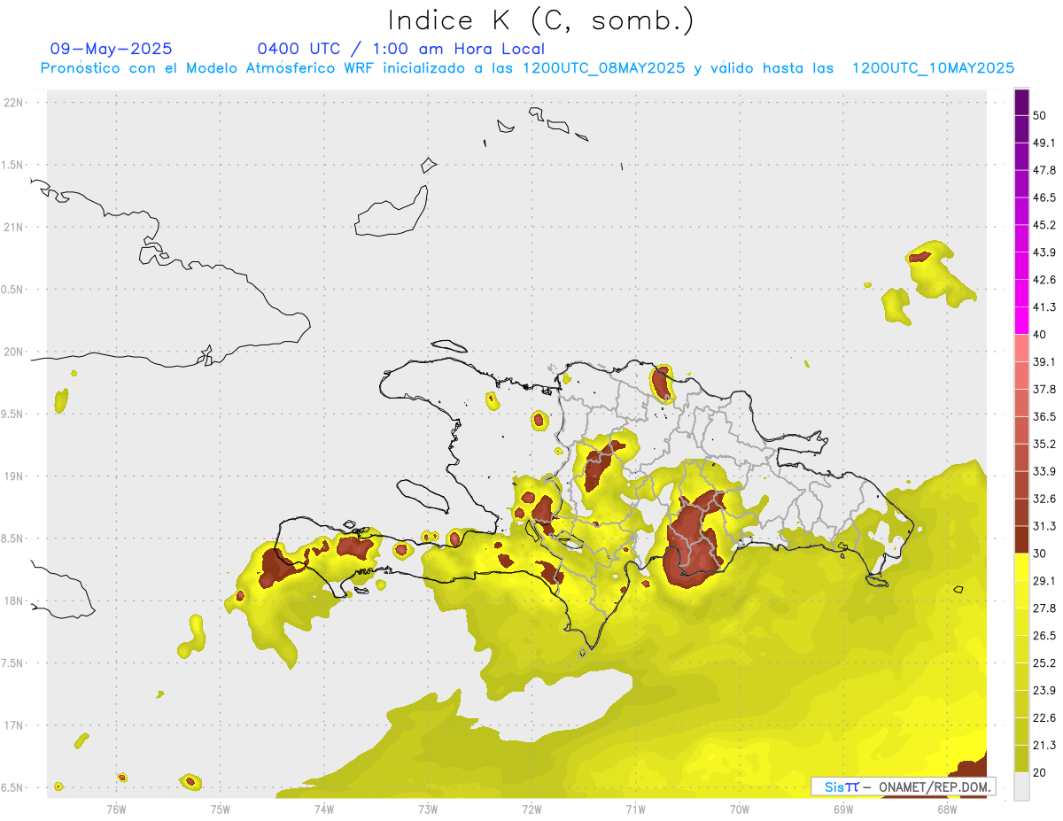Click the '33.9' colorbar value
The height and width of the screenshot is (821, 1063).
coord(1044,471)
